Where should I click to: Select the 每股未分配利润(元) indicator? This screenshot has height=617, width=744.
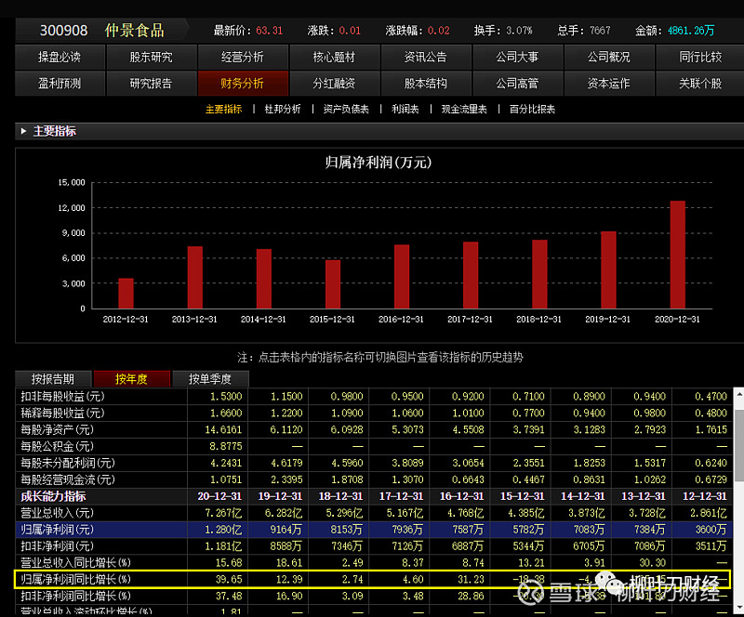point(68,463)
